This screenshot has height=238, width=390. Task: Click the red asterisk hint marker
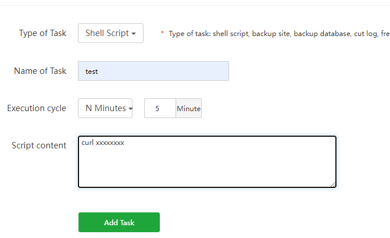163,34
